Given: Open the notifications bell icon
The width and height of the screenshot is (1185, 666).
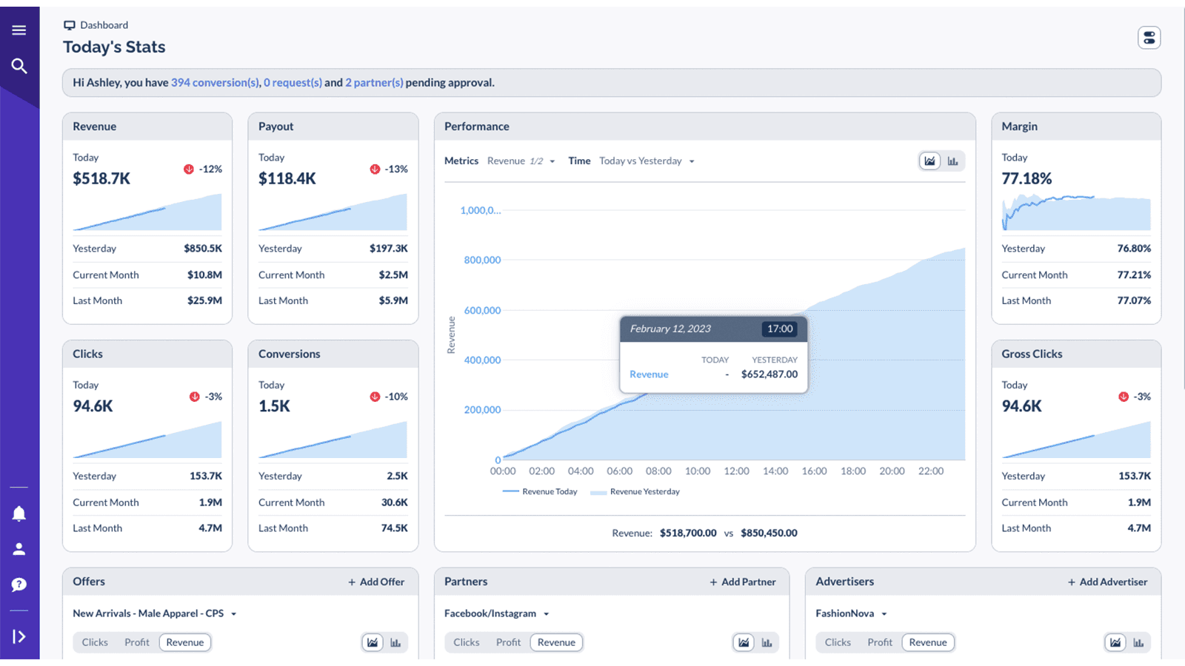Looking at the screenshot, I should pos(19,514).
